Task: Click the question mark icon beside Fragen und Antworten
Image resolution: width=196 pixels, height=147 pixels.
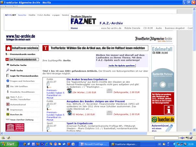Action: tap(8, 81)
